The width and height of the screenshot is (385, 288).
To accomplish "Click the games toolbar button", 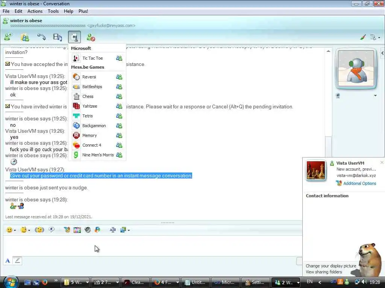I will pyautogui.click(x=74, y=37).
